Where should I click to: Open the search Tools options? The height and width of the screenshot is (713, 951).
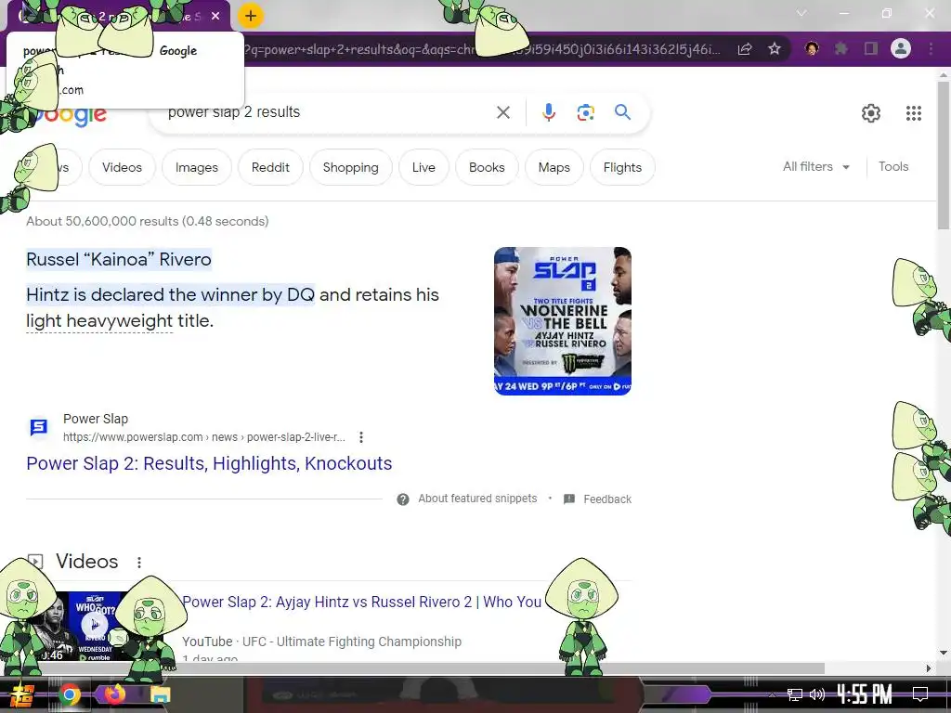coord(893,167)
